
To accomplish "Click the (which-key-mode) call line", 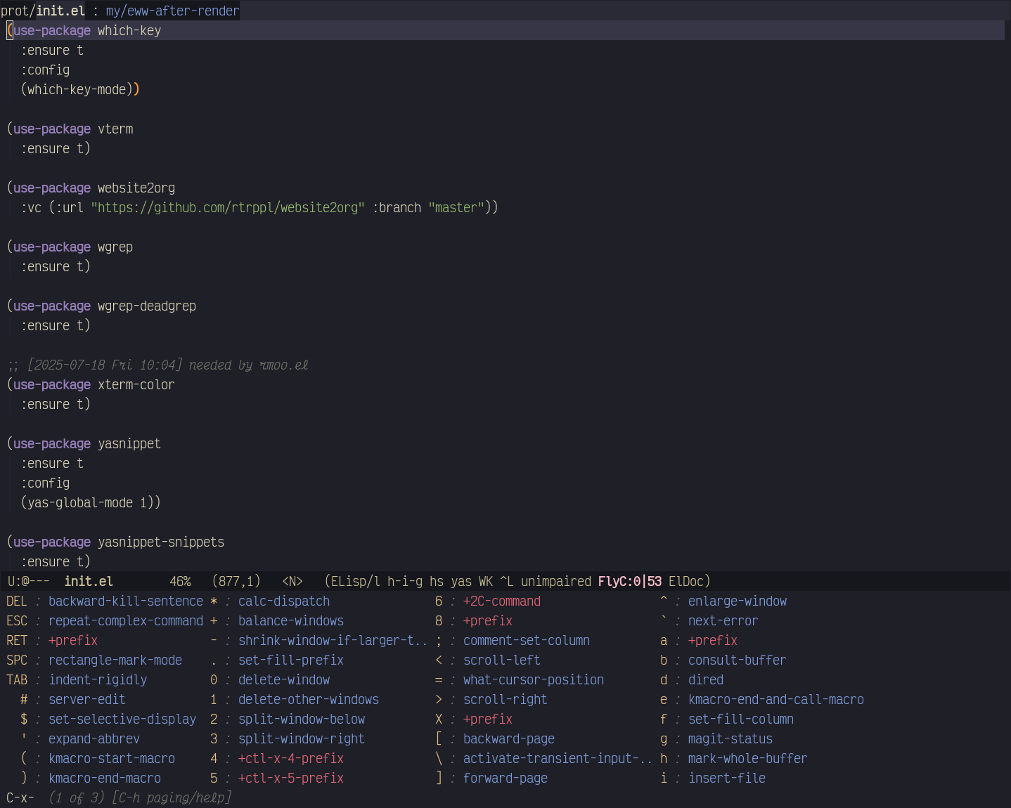I will tap(80, 89).
